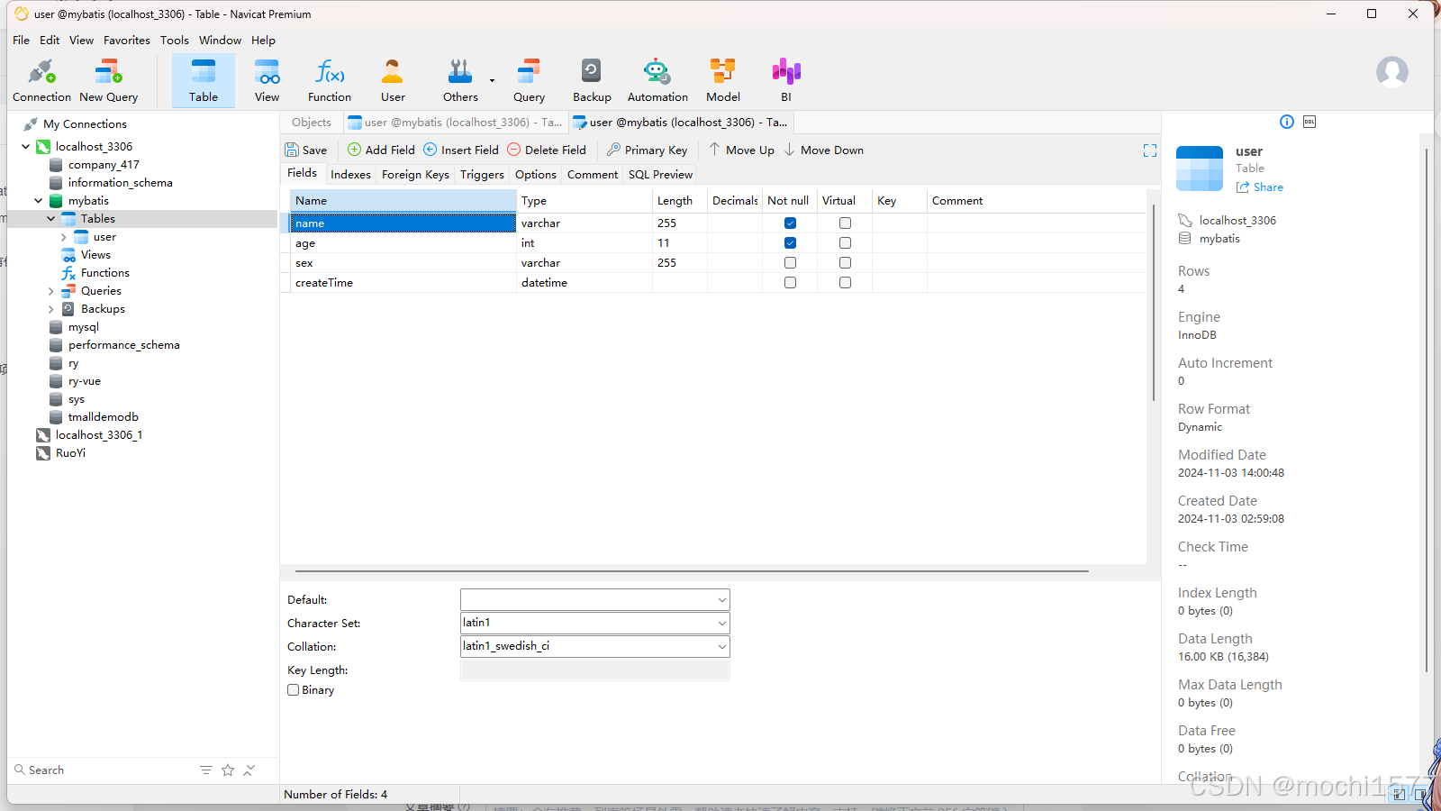Select the BI tool
The width and height of the screenshot is (1441, 811).
[x=785, y=79]
